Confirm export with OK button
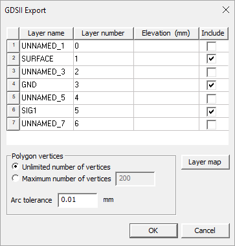Image resolution: width=235 pixels, height=246 pixels. point(153,230)
